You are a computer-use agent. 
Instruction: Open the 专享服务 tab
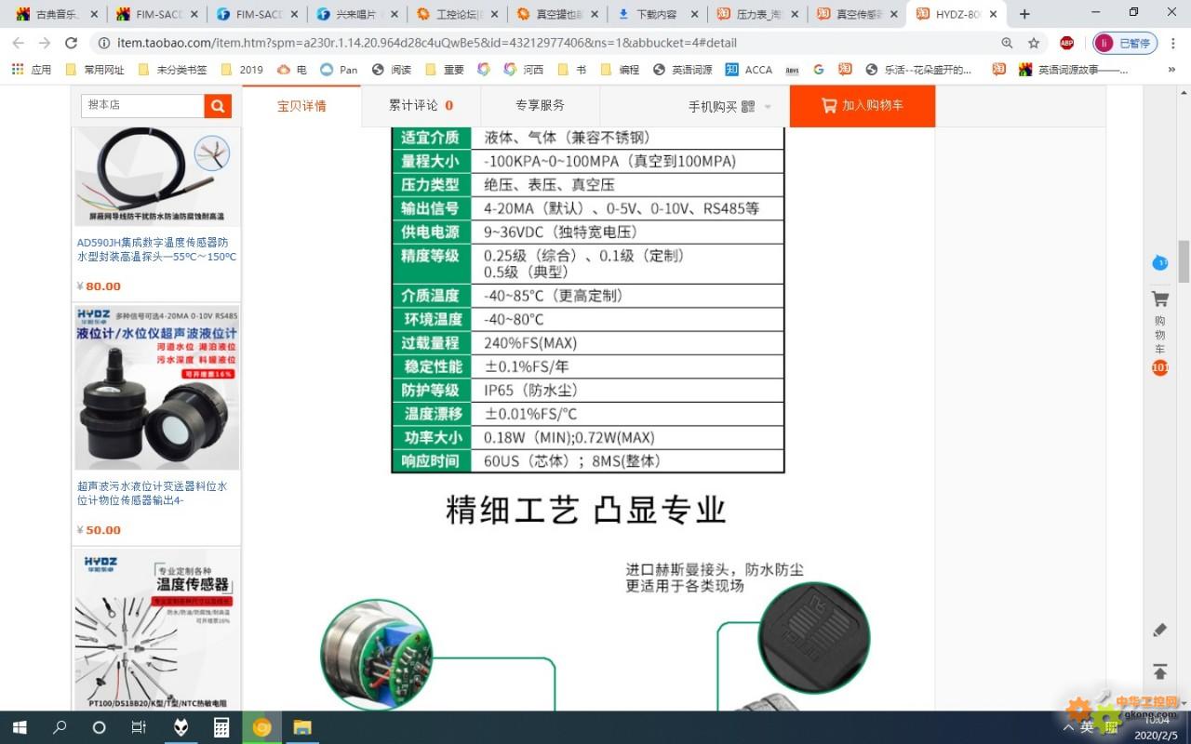540,106
